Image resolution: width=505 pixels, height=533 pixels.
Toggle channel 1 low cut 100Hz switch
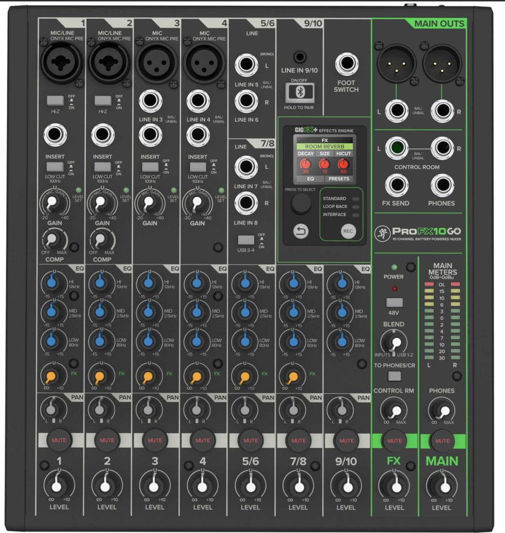click(55, 167)
